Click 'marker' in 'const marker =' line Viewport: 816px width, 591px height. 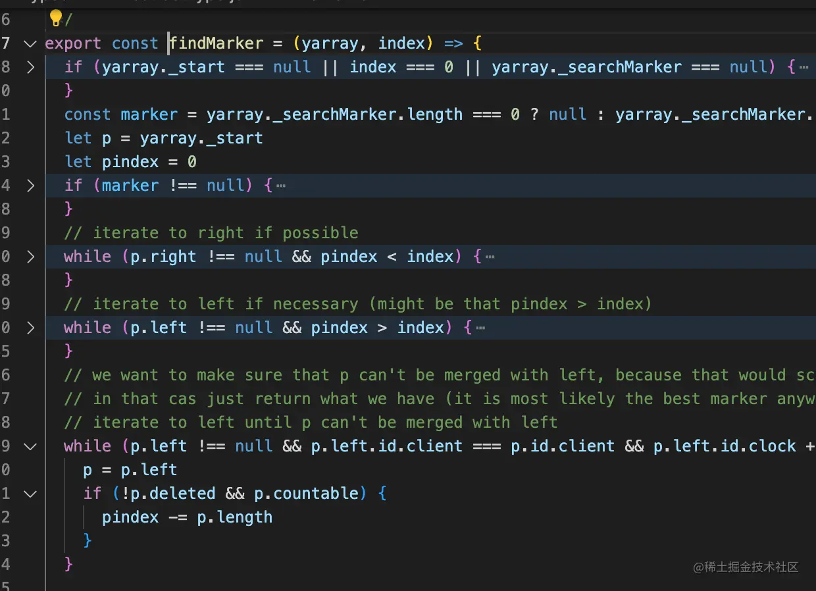click(149, 115)
